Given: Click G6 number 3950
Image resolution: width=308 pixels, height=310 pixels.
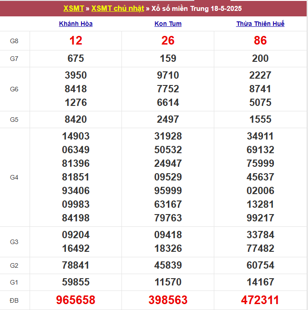Looking at the screenshot, I should [76, 75].
